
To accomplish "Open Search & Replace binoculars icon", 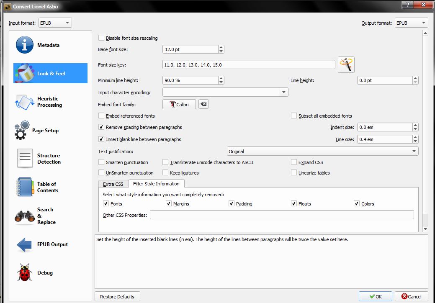I will [24, 216].
